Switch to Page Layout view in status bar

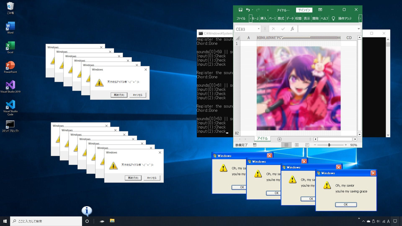296,145
